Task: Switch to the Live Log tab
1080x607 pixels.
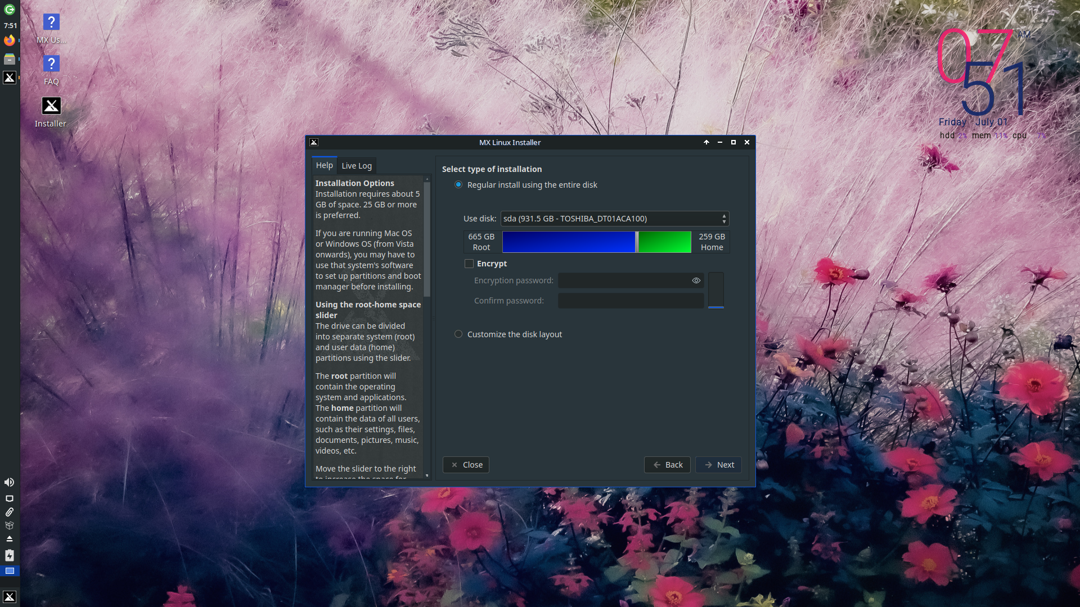Action: pyautogui.click(x=357, y=166)
